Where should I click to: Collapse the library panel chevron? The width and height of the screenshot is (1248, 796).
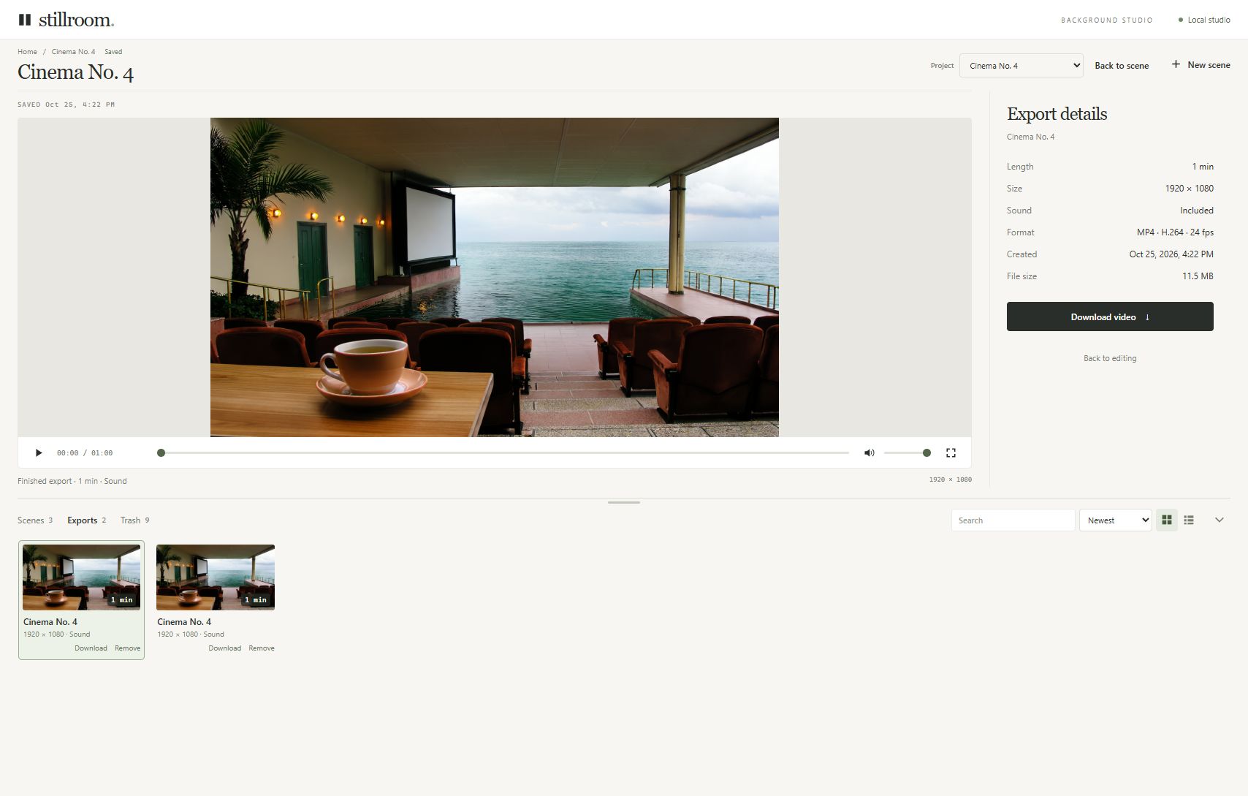(x=1219, y=520)
